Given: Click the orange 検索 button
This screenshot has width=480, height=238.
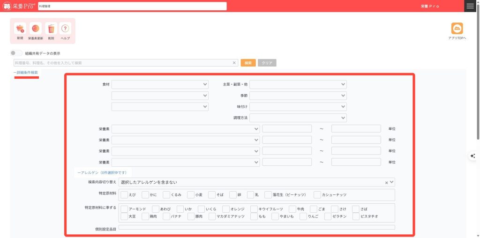Looking at the screenshot, I should 248,63.
